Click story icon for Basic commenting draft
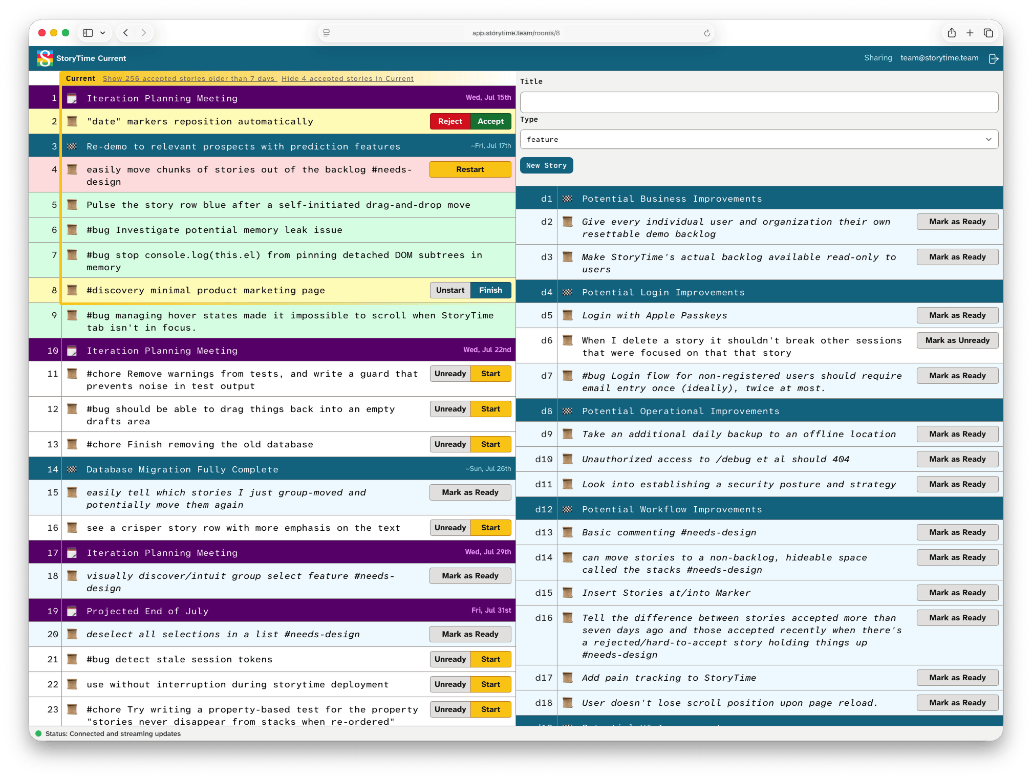 (568, 532)
